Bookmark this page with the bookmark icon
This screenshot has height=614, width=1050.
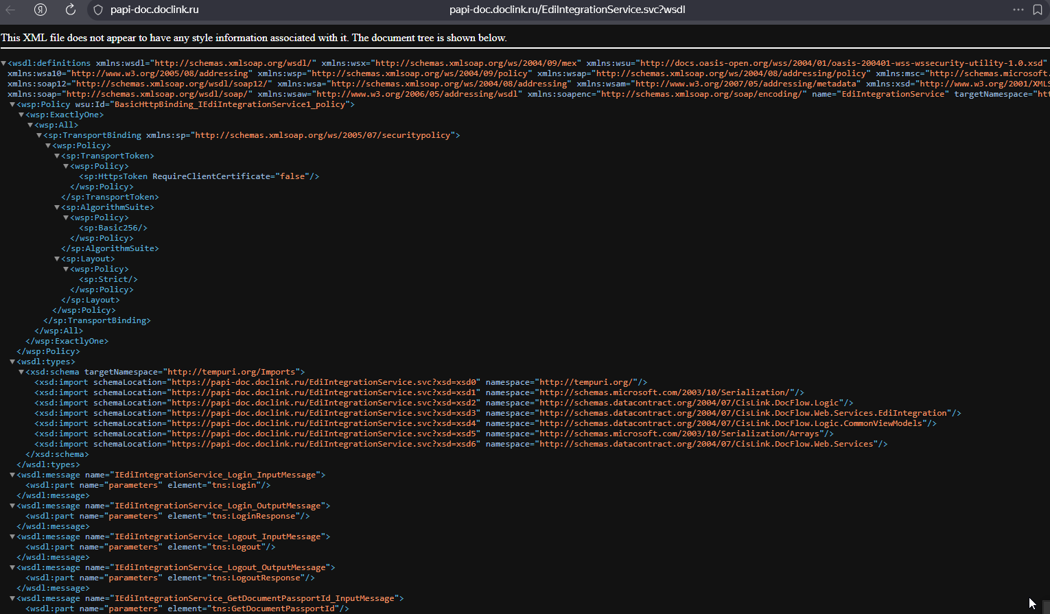tap(1038, 10)
